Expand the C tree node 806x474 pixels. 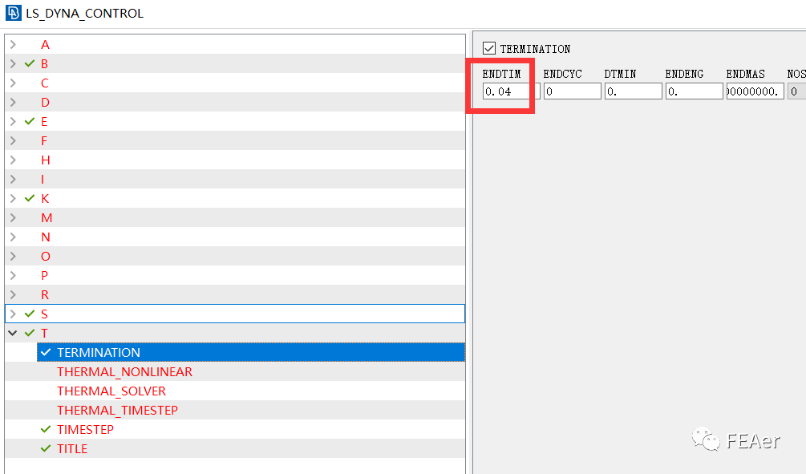pos(14,83)
